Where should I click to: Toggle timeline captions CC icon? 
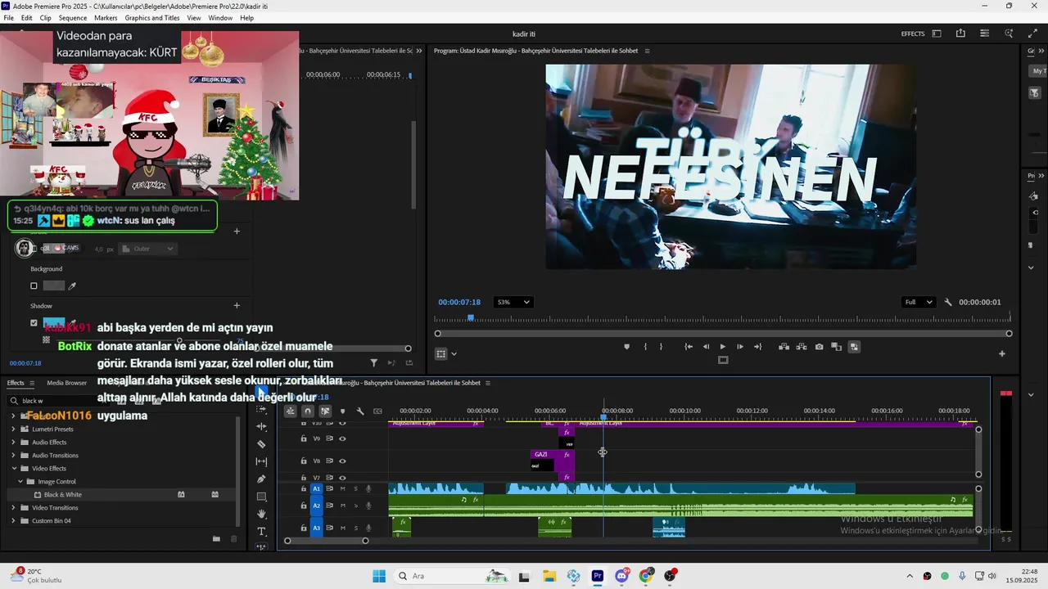click(377, 411)
